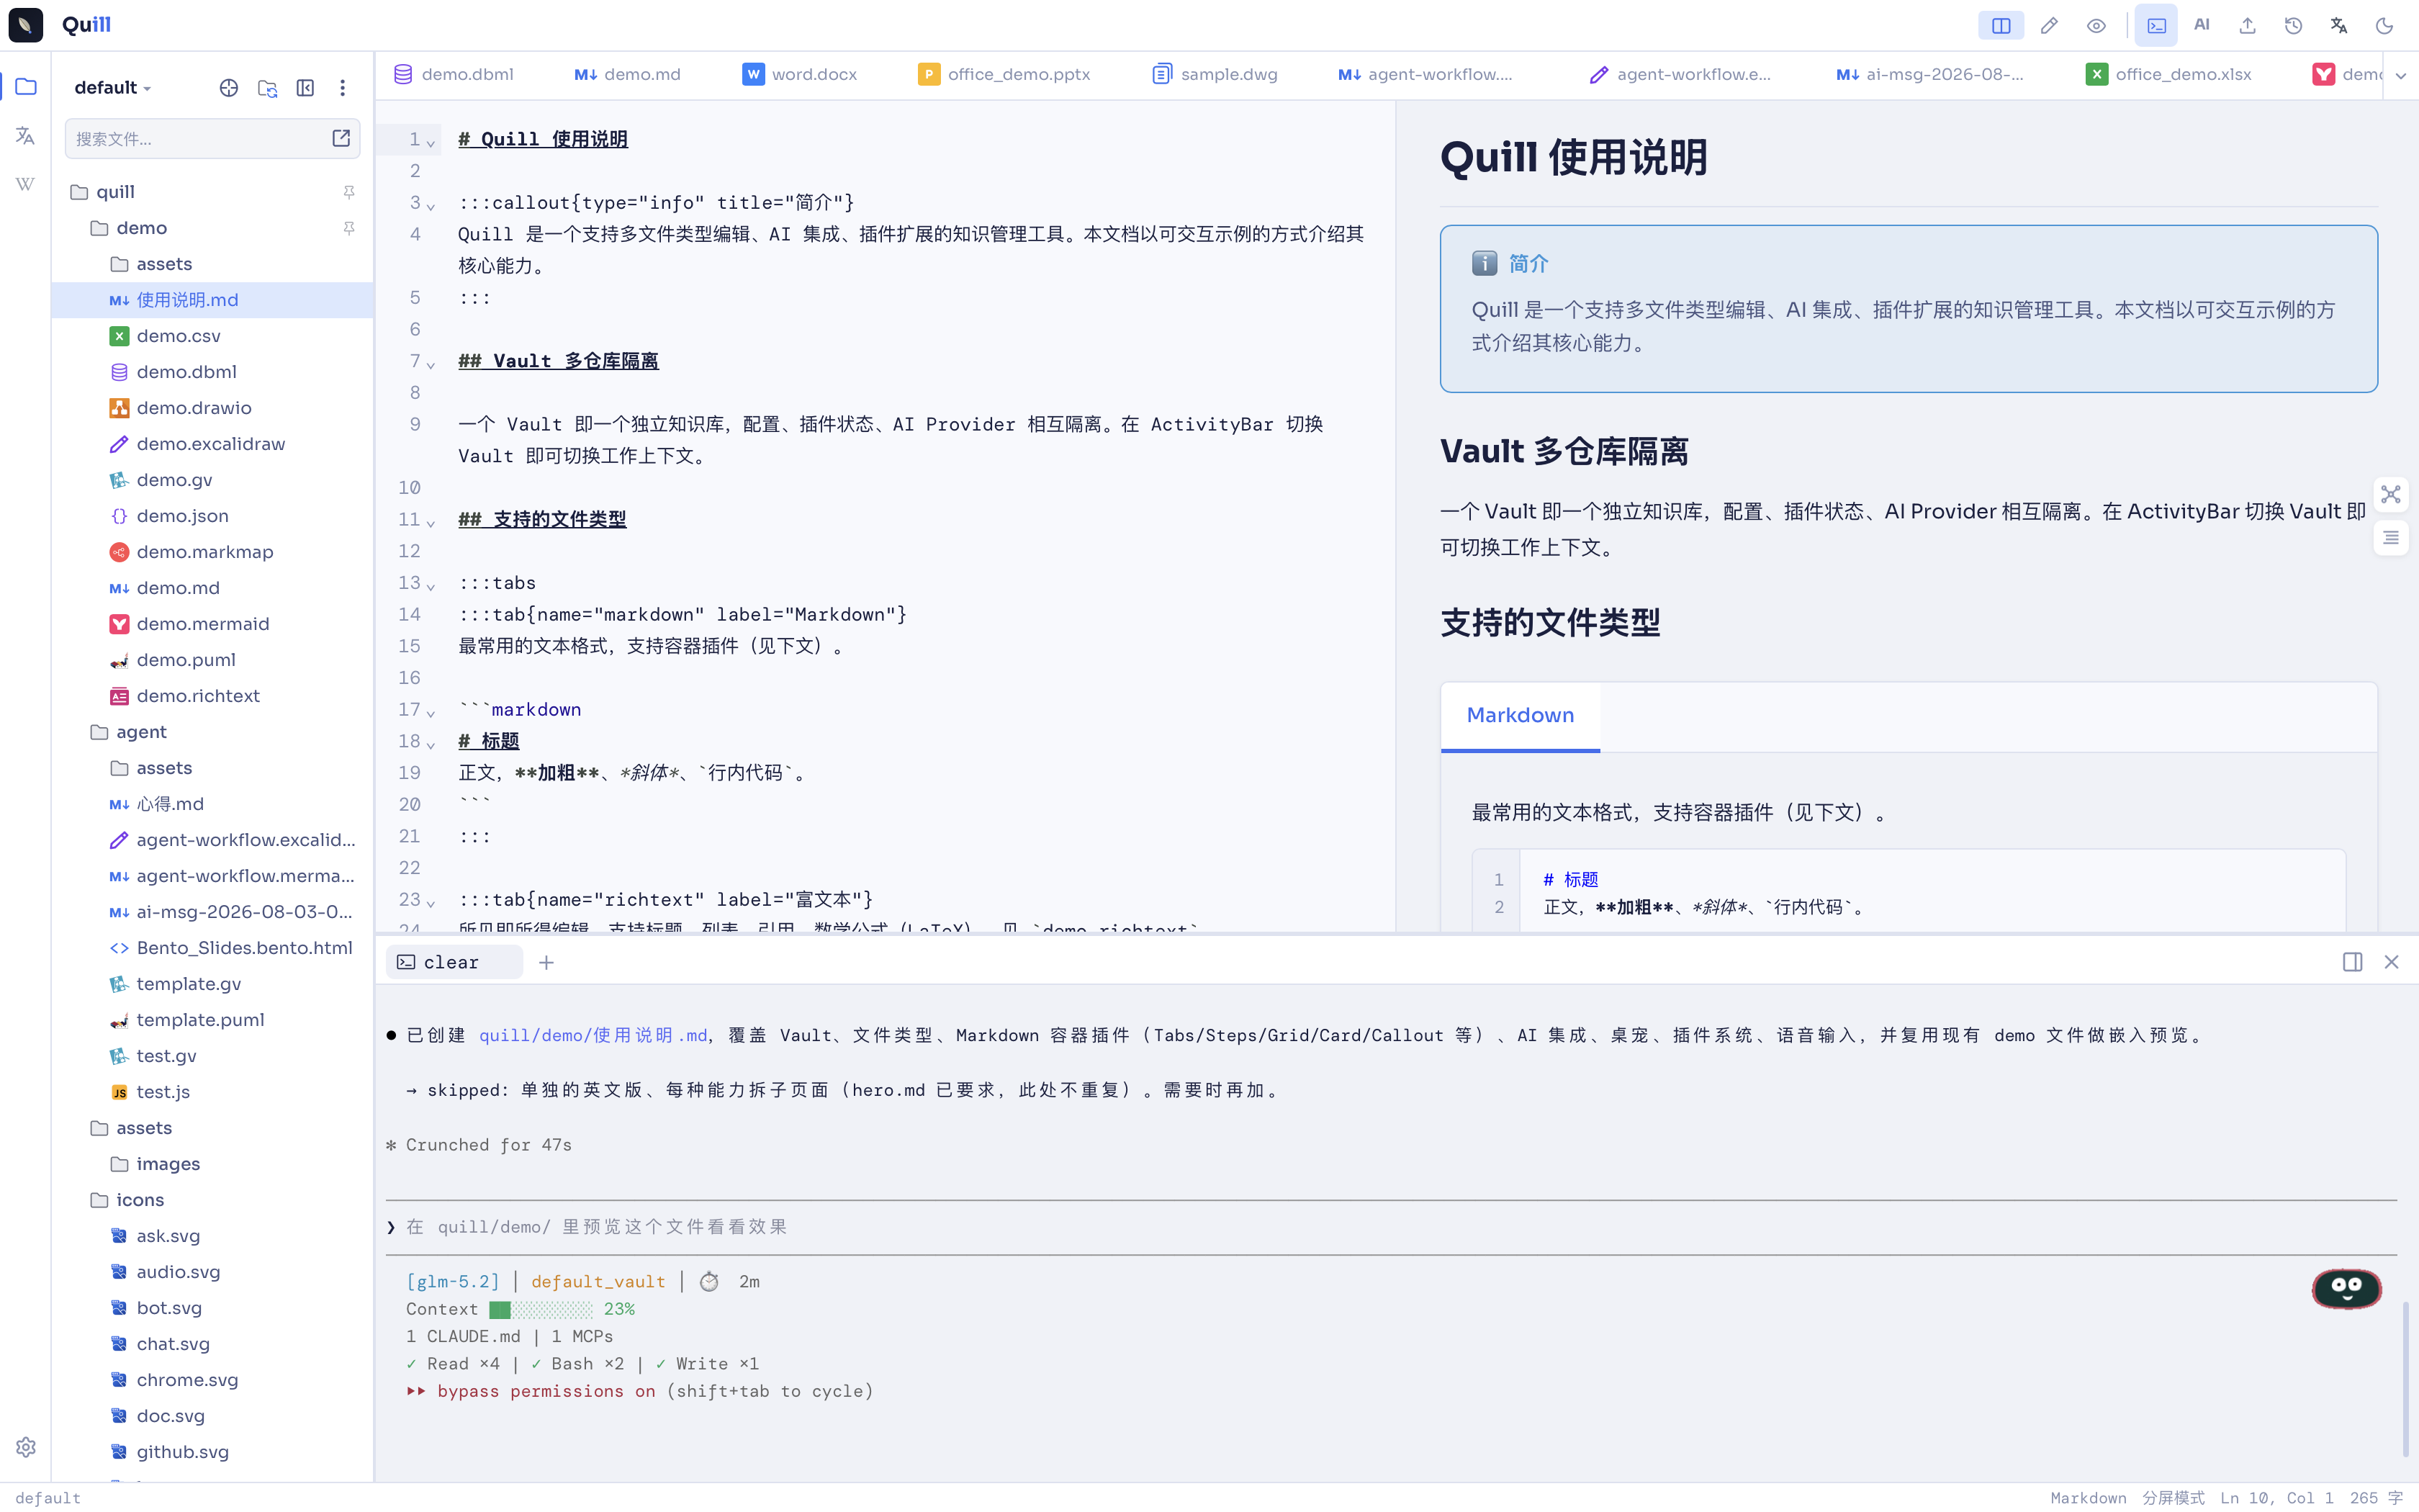
Task: Split the terminal panel
Action: (2353, 962)
